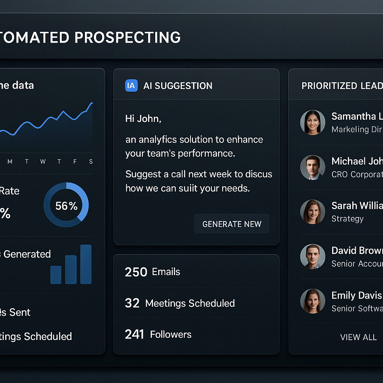Expand the Prioritized Leads panel
The image size is (383, 383).
(341, 86)
